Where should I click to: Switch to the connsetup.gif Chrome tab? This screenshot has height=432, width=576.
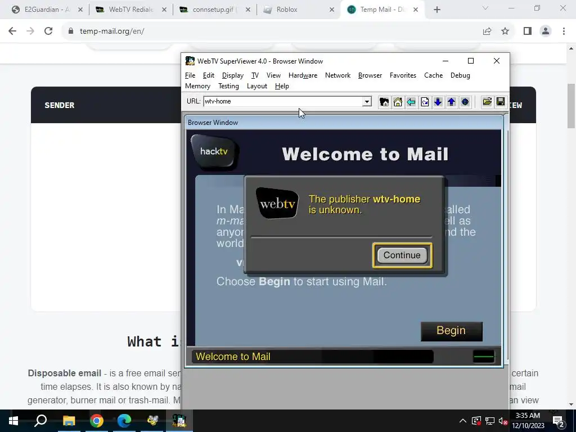(214, 10)
